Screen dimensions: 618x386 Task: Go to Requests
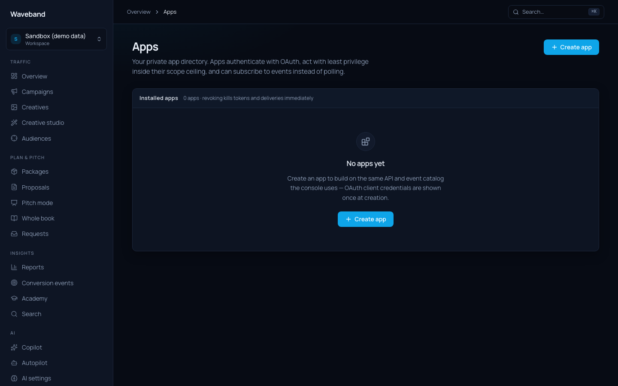point(56,234)
